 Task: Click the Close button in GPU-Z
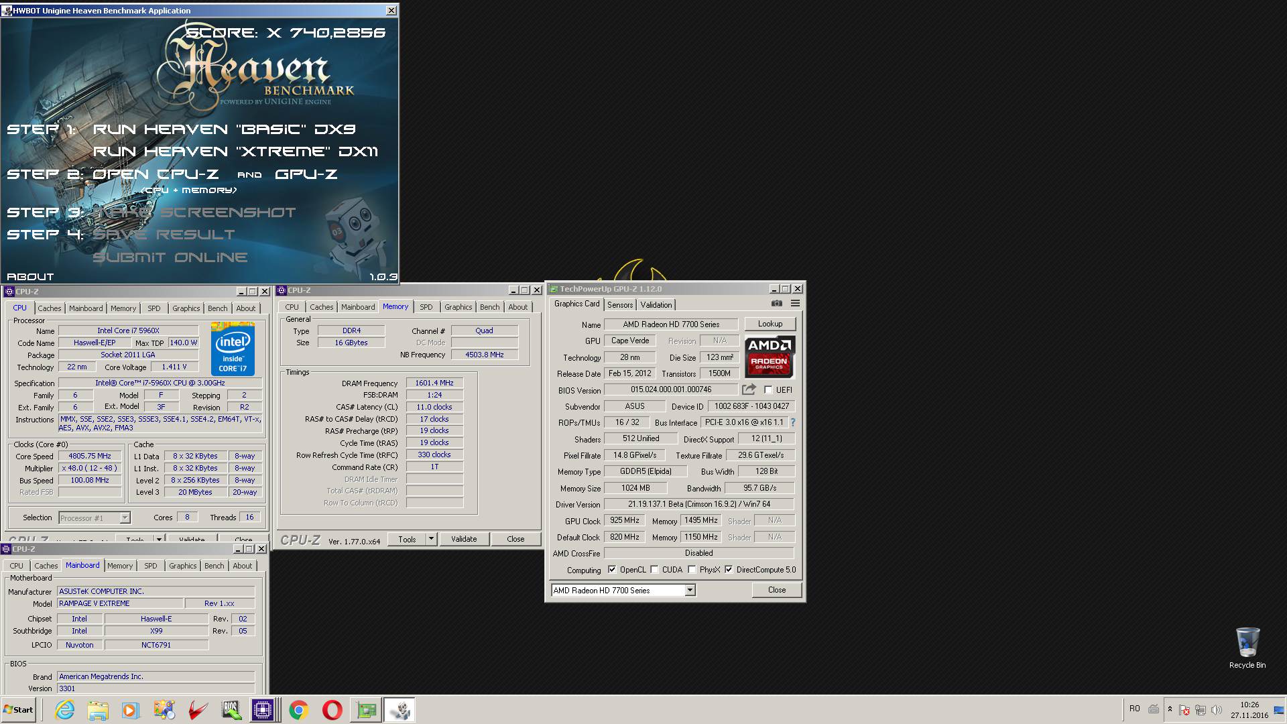[777, 590]
